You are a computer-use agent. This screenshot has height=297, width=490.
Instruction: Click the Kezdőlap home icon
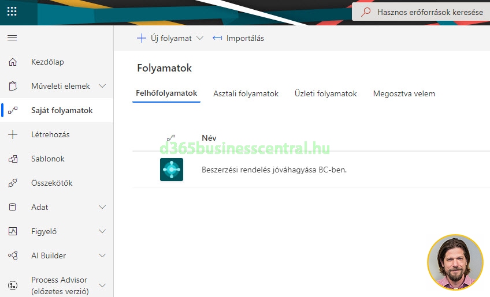coord(13,62)
